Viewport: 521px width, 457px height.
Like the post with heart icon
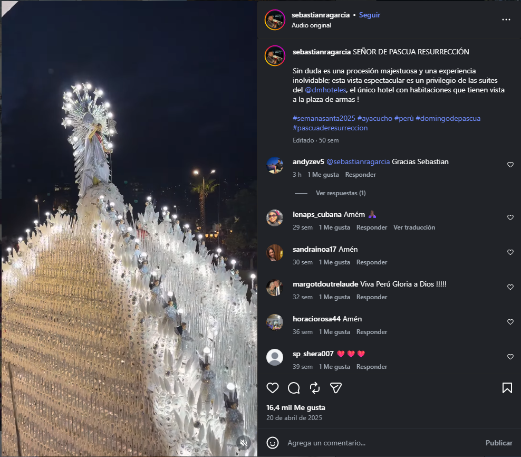coord(273,388)
